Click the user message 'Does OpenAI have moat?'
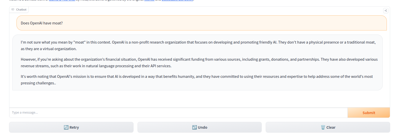400x136 pixels. pyautogui.click(x=42, y=23)
